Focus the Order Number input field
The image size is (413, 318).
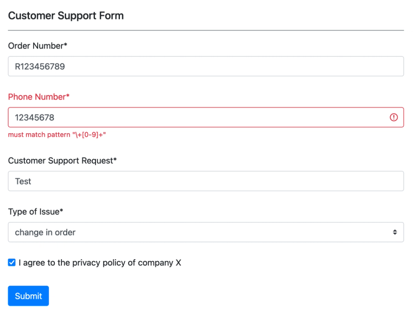pos(205,67)
